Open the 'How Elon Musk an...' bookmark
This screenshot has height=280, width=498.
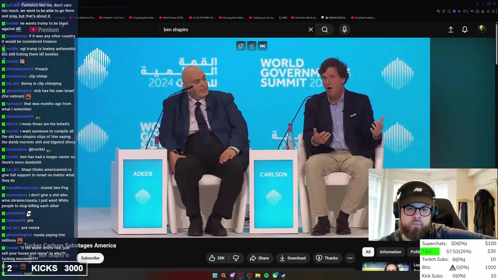(x=304, y=17)
